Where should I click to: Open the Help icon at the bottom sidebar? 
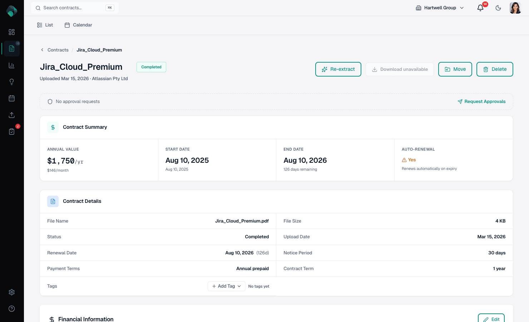pos(11,308)
